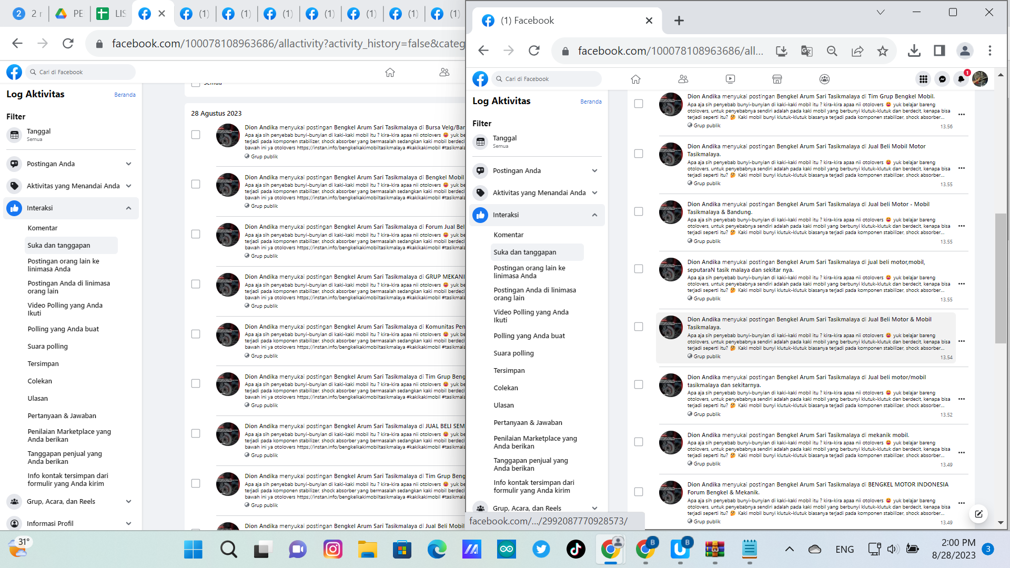Open Marketplace icon in right window navigation

coord(777,79)
